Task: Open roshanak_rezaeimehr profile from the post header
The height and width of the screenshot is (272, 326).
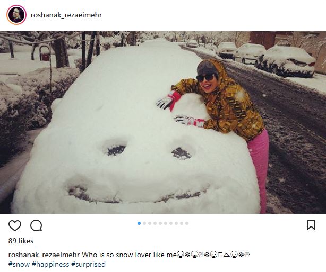Action: 66,15
